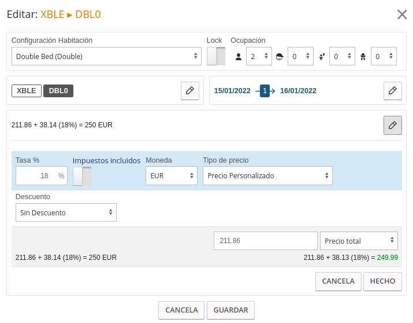Click the HECHO button
The image size is (413, 323).
[382, 281]
